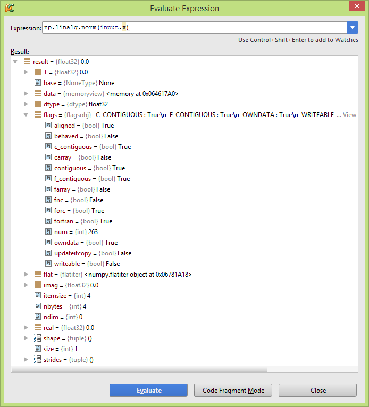Open the Expression history dropdown
This screenshot has width=369, height=407.
pos(353,28)
